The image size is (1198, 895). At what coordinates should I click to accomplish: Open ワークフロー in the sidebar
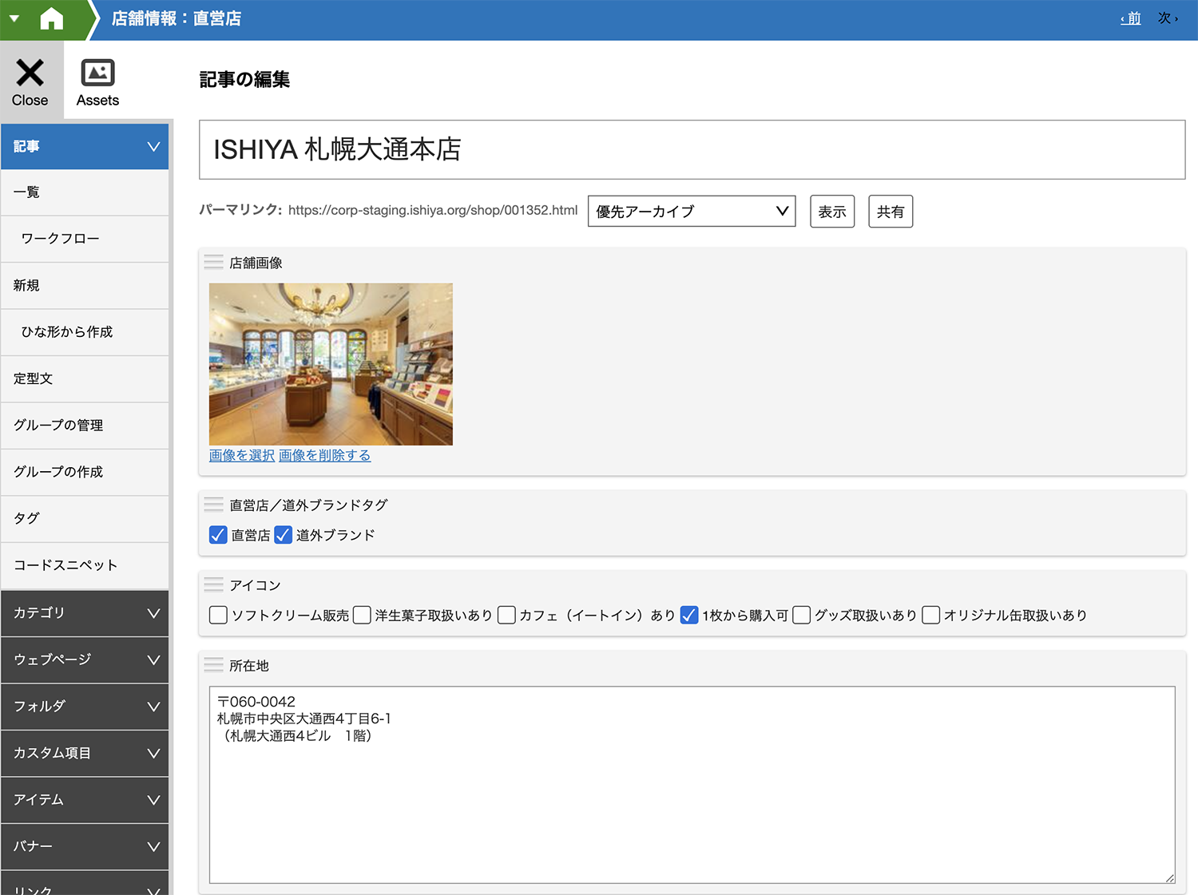click(x=85, y=239)
